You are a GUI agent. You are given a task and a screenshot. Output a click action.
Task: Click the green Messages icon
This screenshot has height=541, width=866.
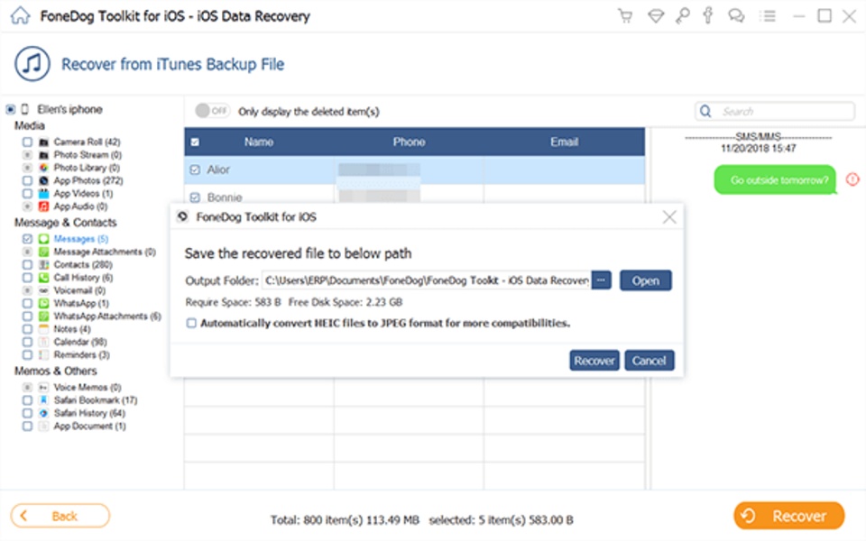pos(43,239)
